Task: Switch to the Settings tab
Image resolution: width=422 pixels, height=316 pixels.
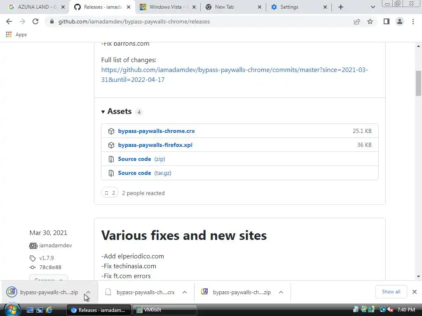Action: click(298, 7)
